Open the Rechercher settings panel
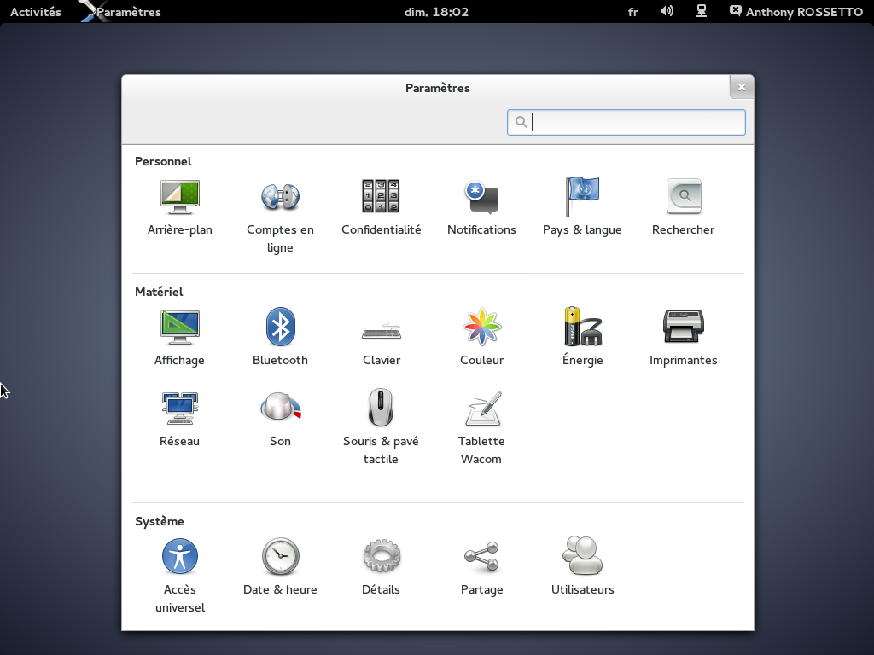This screenshot has width=874, height=655. pos(684,207)
